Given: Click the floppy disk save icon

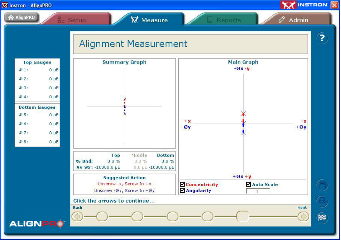Looking at the screenshot, I should 322,185.
